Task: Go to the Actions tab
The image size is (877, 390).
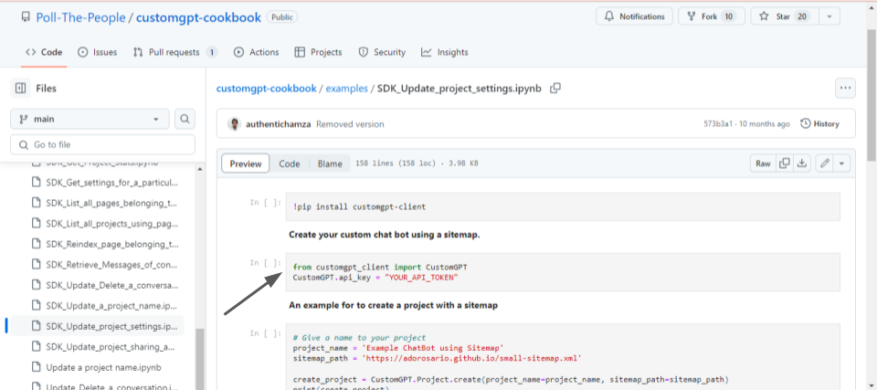Action: 256,52
